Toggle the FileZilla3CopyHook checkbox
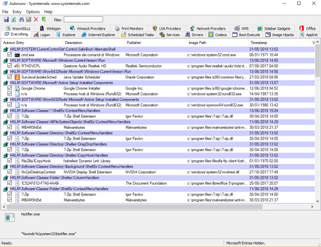321x247 pixels. pyautogui.click(x=9, y=161)
